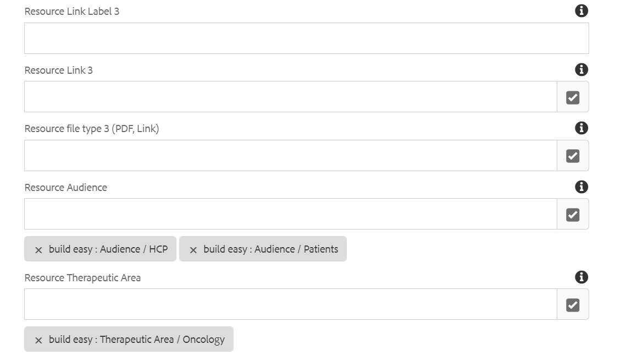Click info icon for Resource Link Label 3

pyautogui.click(x=581, y=10)
